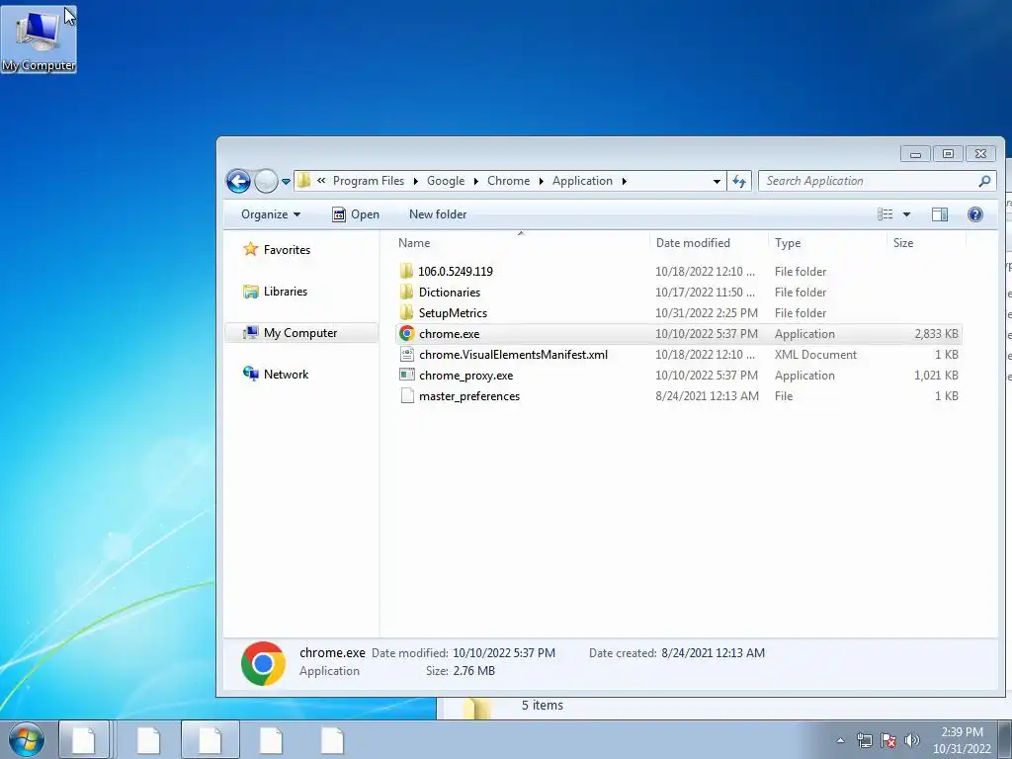The width and height of the screenshot is (1012, 759).
Task: Expand arrow after Chrome breadcrumb
Action: coord(541,182)
